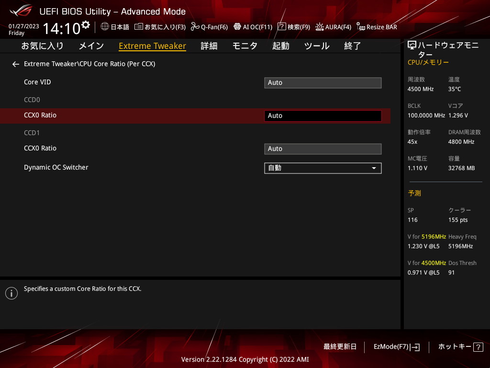Image resolution: width=490 pixels, height=368 pixels.
Task: Click the 予測 section heading
Action: click(x=414, y=194)
